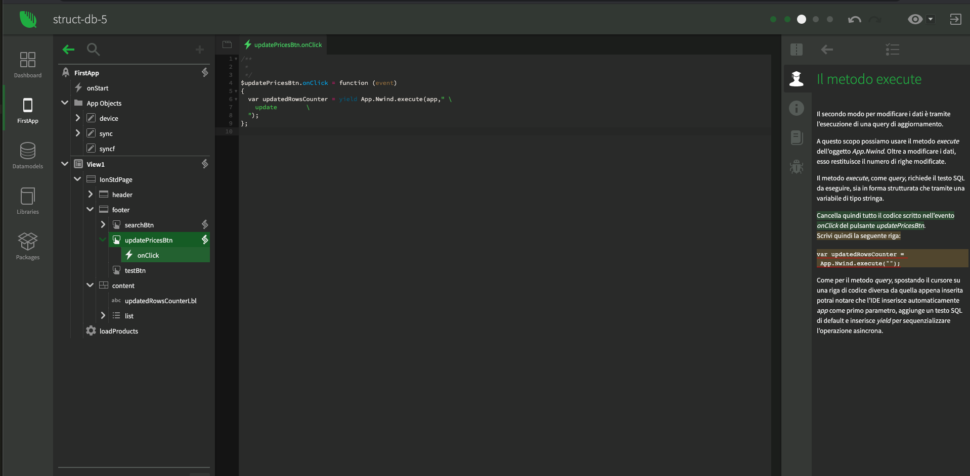
Task: Click the undo arrow in top bar
Action: click(x=855, y=19)
